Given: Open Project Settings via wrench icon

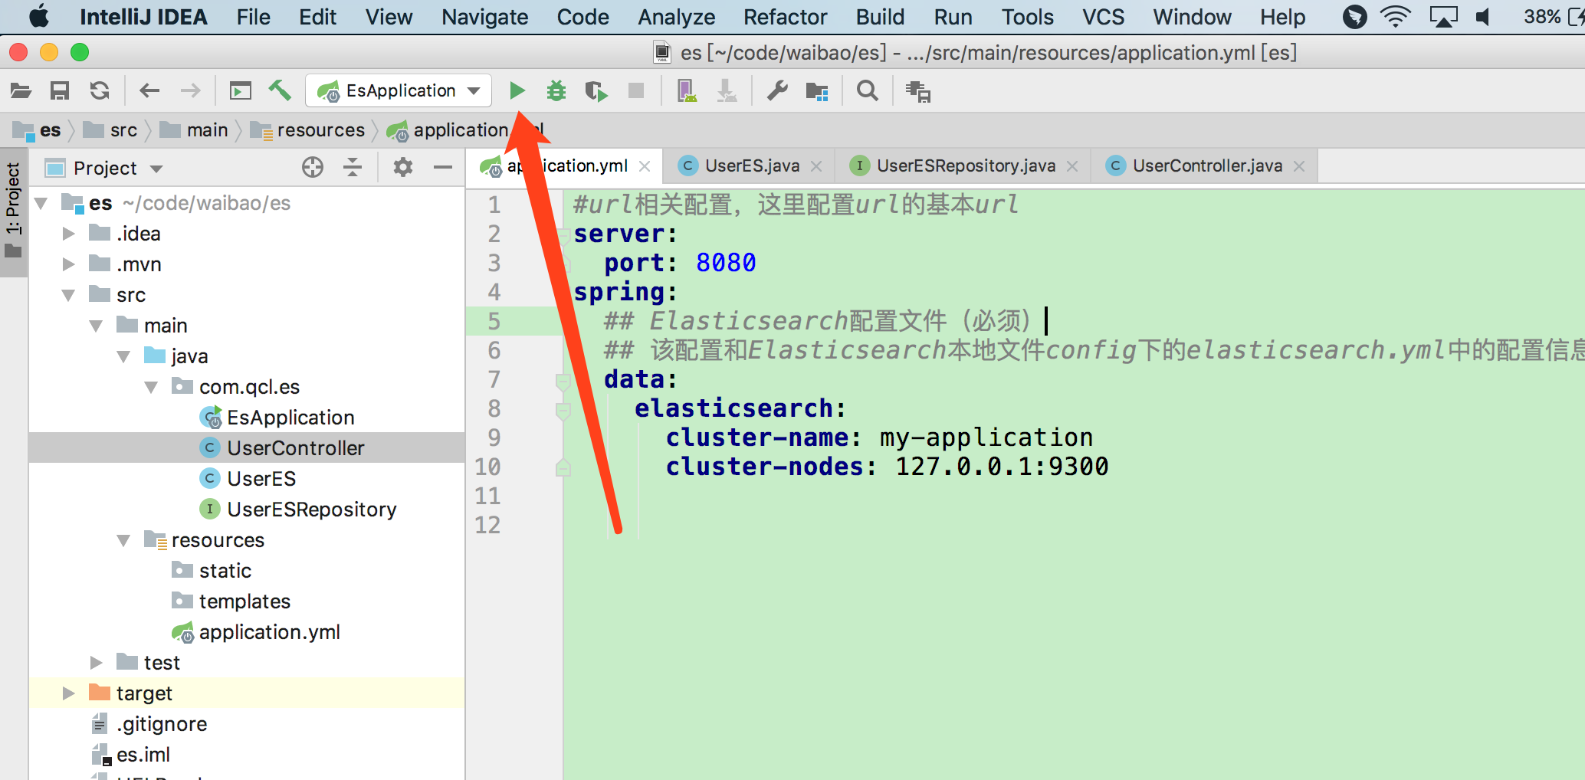Looking at the screenshot, I should [x=777, y=91].
